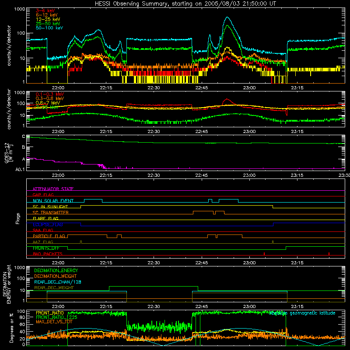350x350 pixels.
Task: Select the FLARE_FLAG label
Action: 45,218
